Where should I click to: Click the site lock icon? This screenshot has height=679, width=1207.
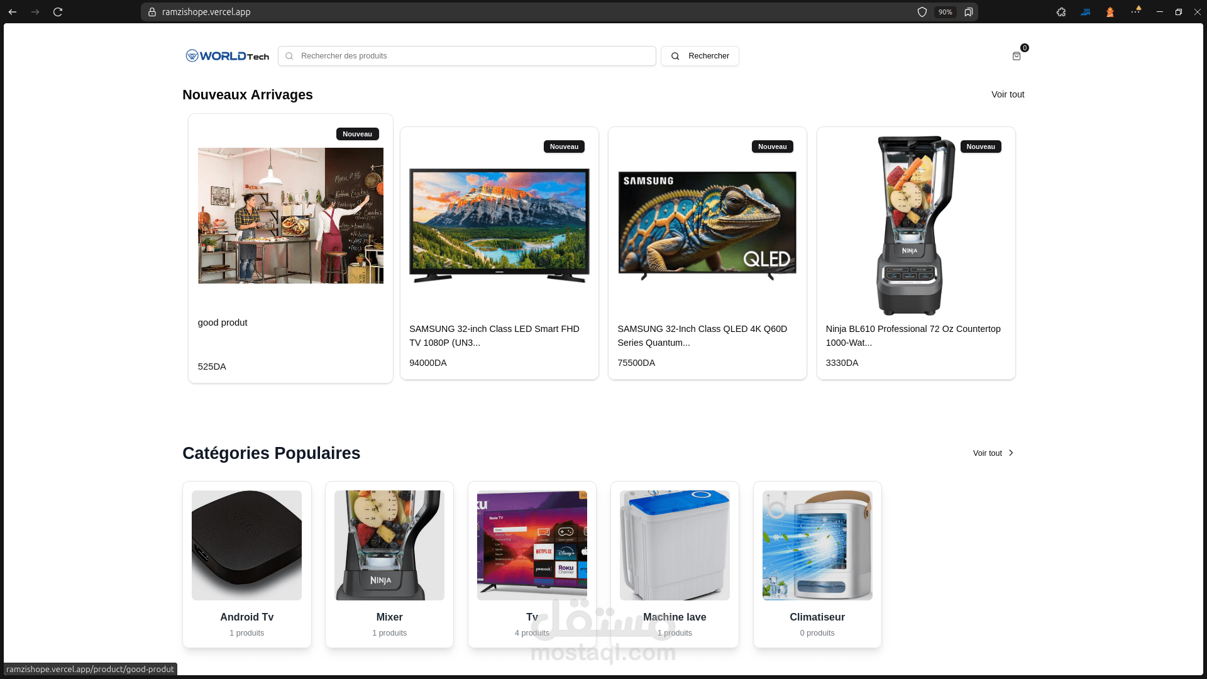pyautogui.click(x=152, y=12)
